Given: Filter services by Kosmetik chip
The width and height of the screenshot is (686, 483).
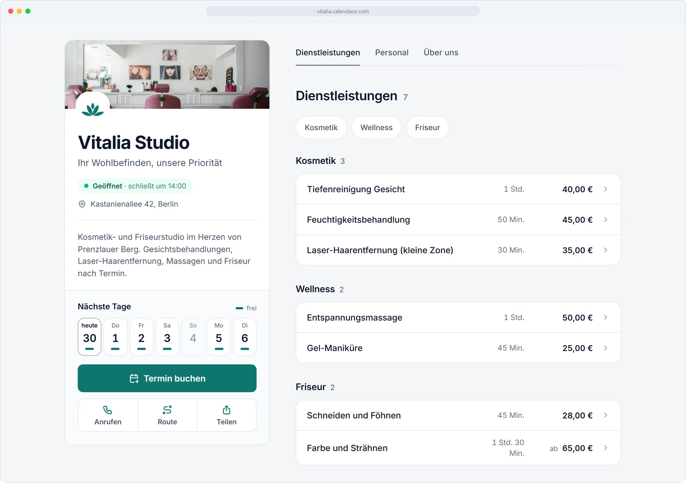Looking at the screenshot, I should pyautogui.click(x=321, y=128).
